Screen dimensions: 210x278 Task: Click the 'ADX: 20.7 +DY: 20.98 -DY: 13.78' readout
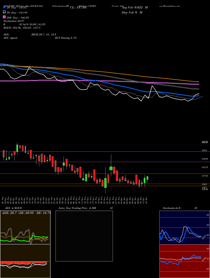click(x=26, y=213)
